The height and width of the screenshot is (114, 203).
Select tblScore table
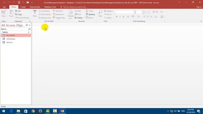click(x=16, y=42)
